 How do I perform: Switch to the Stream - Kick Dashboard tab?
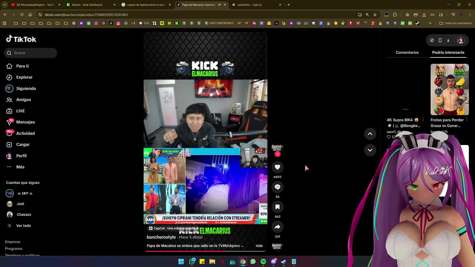point(91,5)
